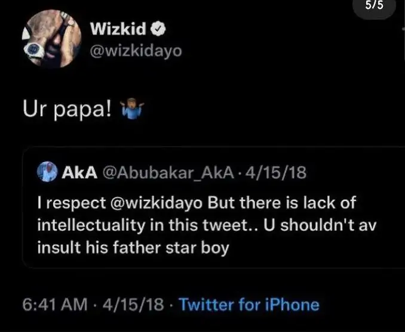Screen dimensions: 405x332
Task: Click the AkA display name
Action: tap(76, 173)
